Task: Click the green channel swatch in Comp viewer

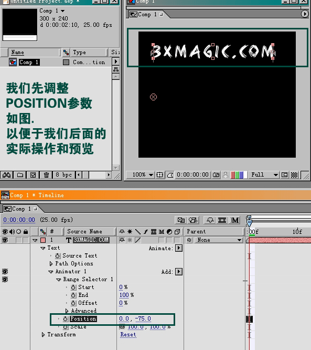Action: point(237,175)
